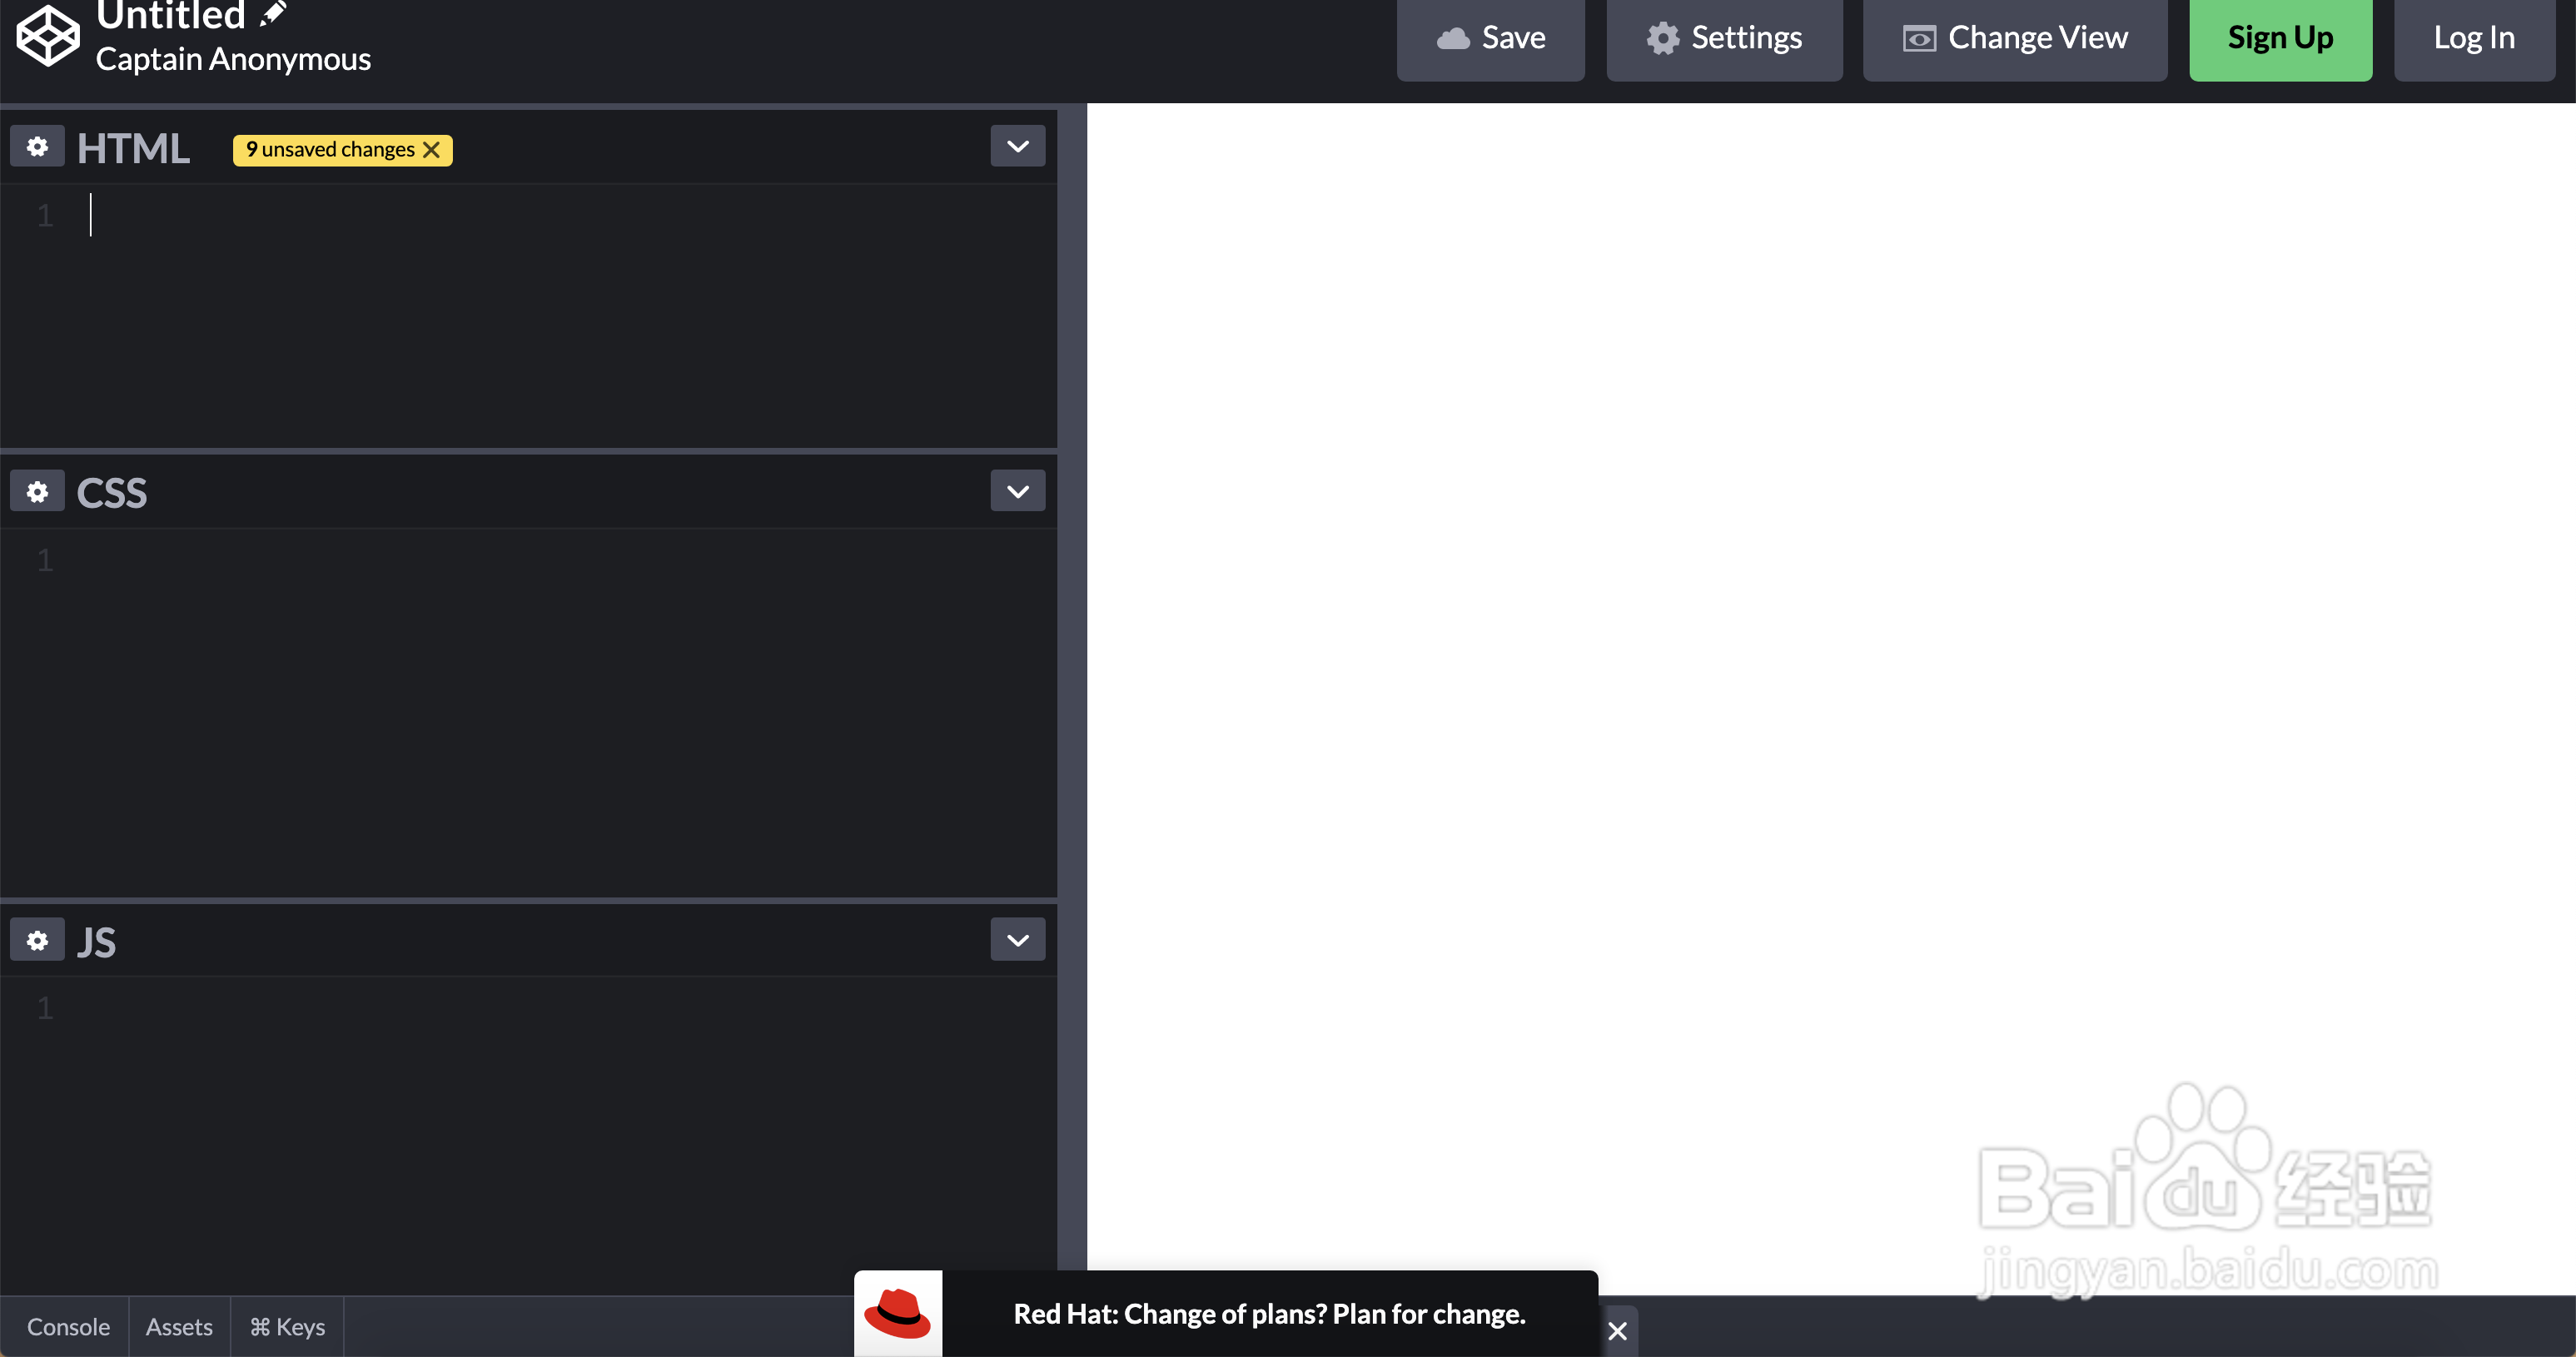Click the Settings gear icon in navbar
Image resolution: width=2576 pixels, height=1357 pixels.
(1663, 37)
